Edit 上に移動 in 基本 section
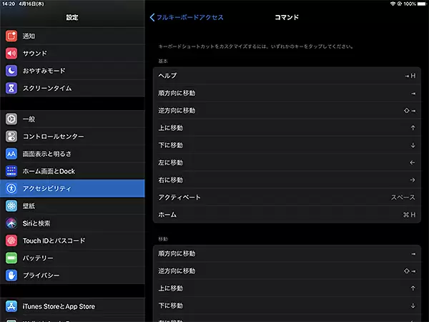Image resolution: width=429 pixels, height=322 pixels. pos(287,128)
